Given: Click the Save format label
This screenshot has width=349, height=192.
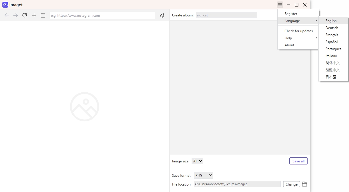Looking at the screenshot, I should coord(182,176).
